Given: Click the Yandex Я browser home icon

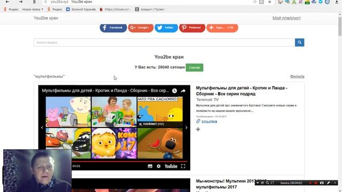Looking at the screenshot, I should coord(34,2).
